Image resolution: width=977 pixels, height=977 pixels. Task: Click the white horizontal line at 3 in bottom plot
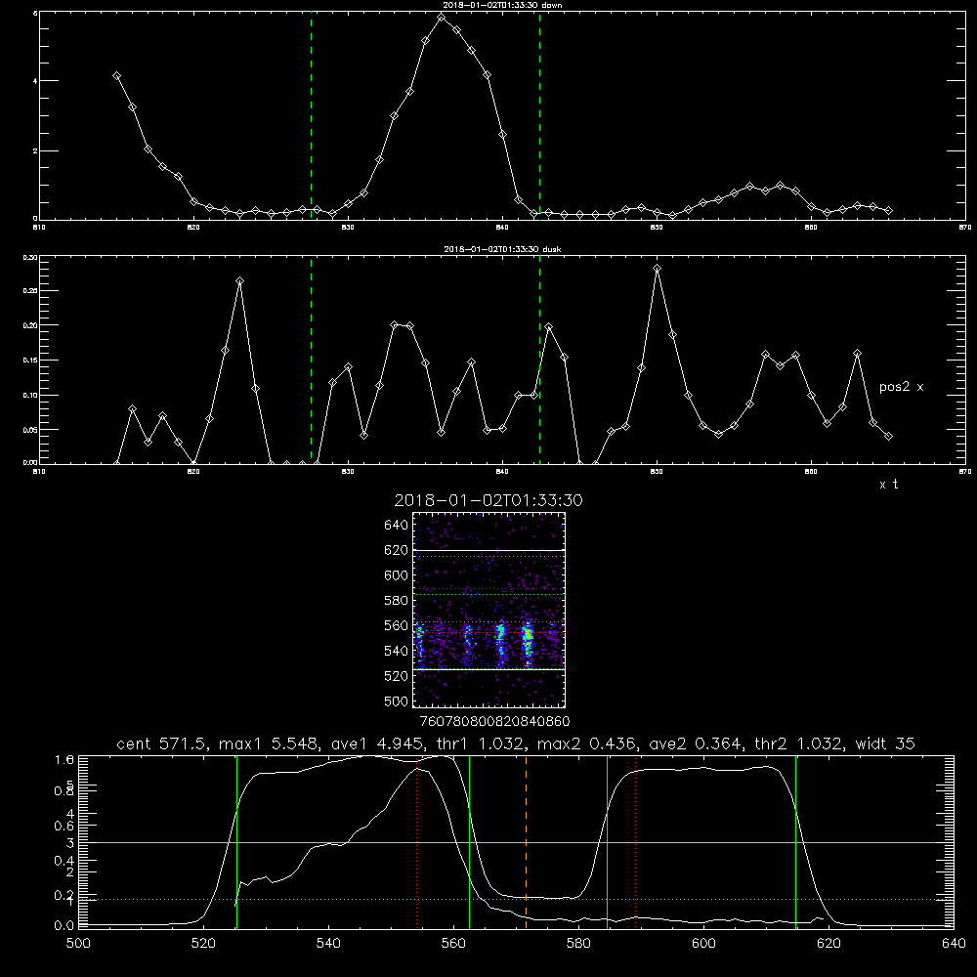pos(516,842)
